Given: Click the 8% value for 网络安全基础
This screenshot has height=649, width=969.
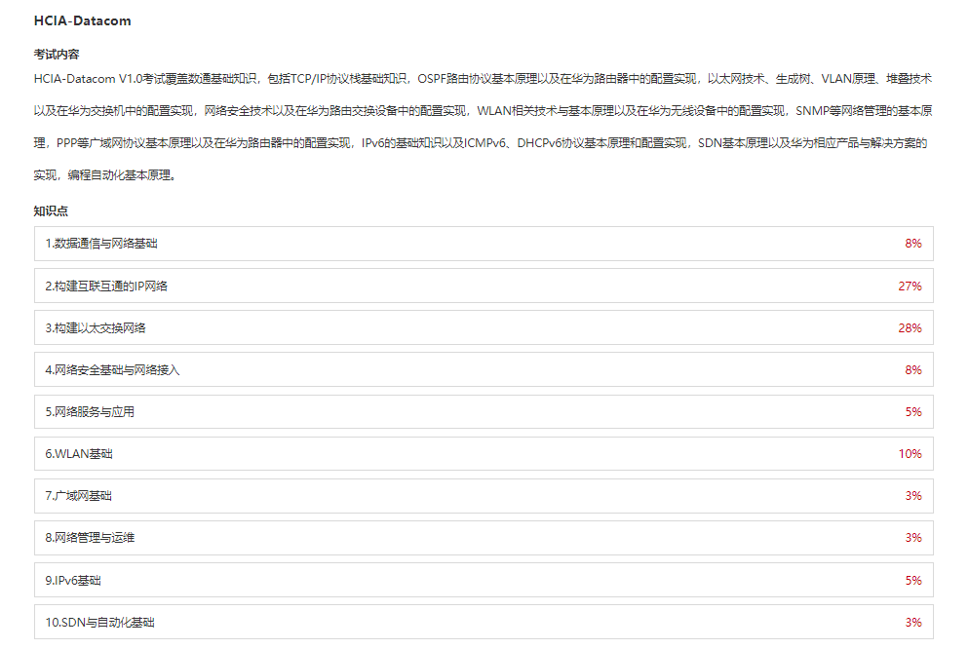Looking at the screenshot, I should 913,370.
